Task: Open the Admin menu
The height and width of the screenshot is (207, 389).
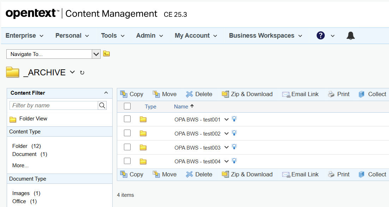Action: pos(150,36)
